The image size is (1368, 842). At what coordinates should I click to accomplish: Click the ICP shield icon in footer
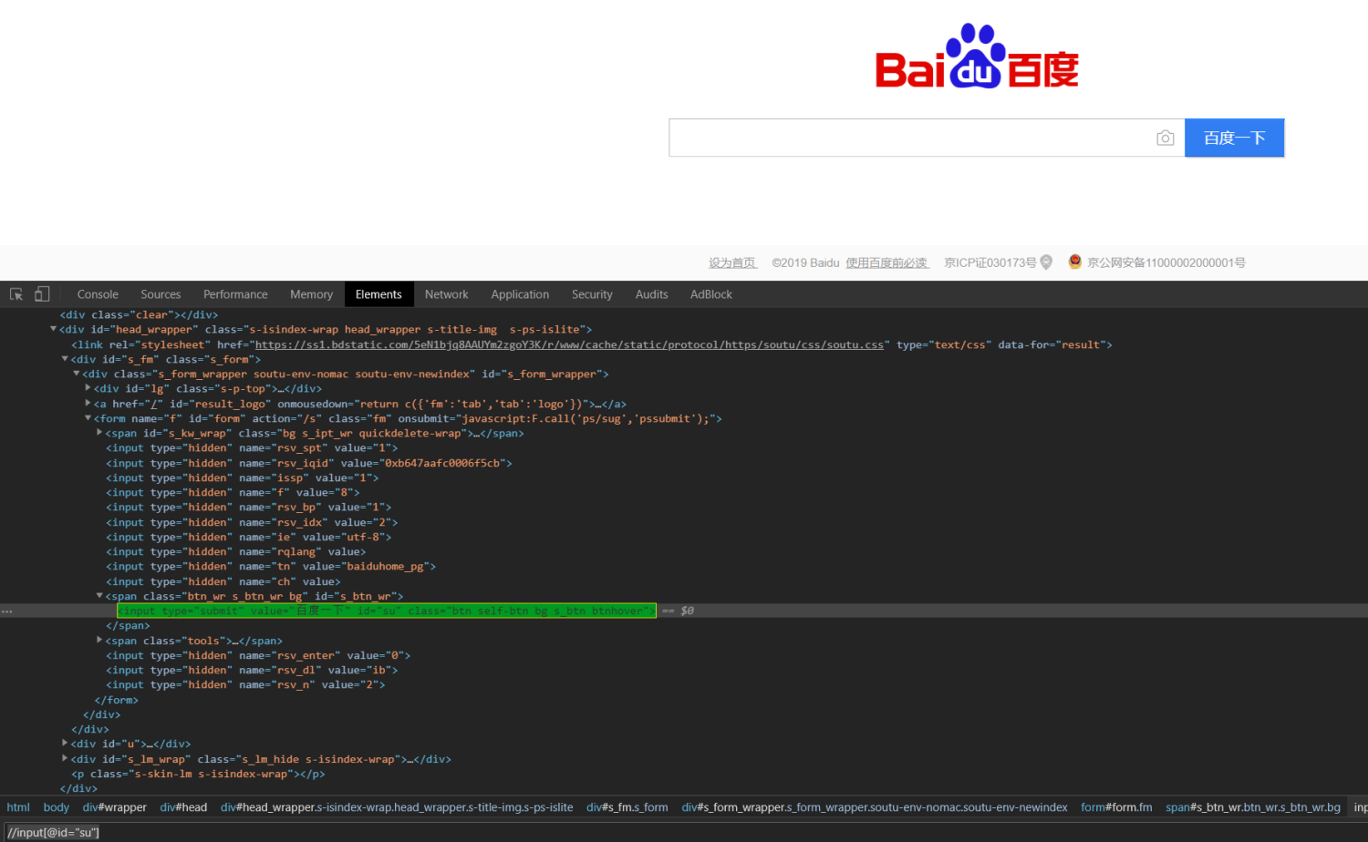1046,262
